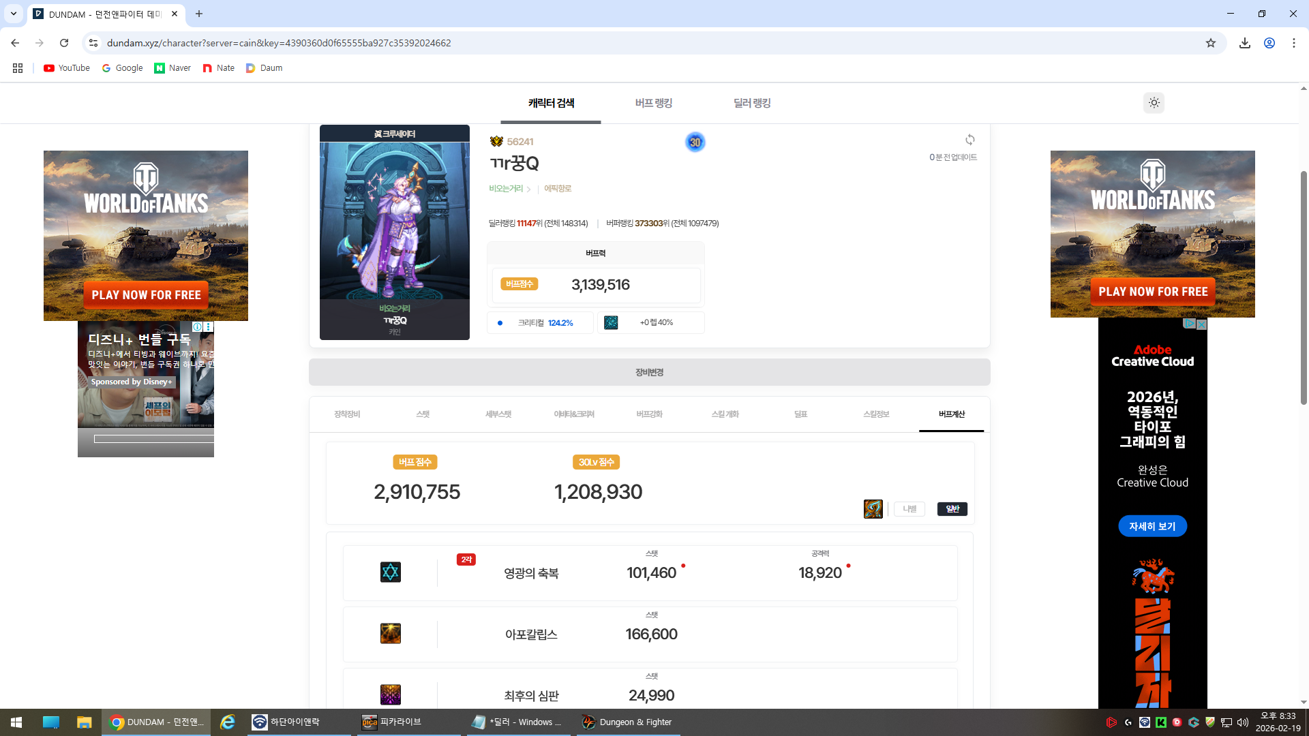Expand the 장비변경 equipment change bar

pos(649,372)
